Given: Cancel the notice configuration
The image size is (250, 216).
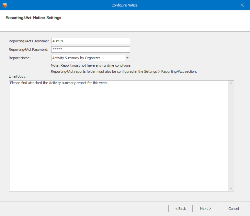Looking at the screenshot, I should [234, 209].
